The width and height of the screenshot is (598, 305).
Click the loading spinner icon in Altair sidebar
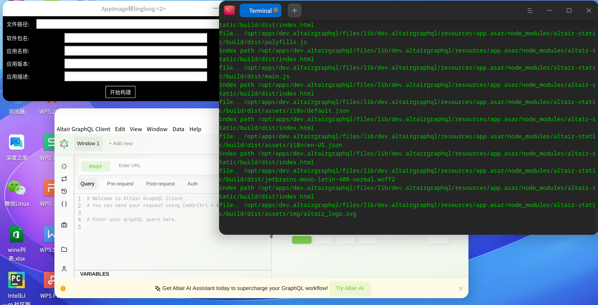pyautogui.click(x=64, y=166)
